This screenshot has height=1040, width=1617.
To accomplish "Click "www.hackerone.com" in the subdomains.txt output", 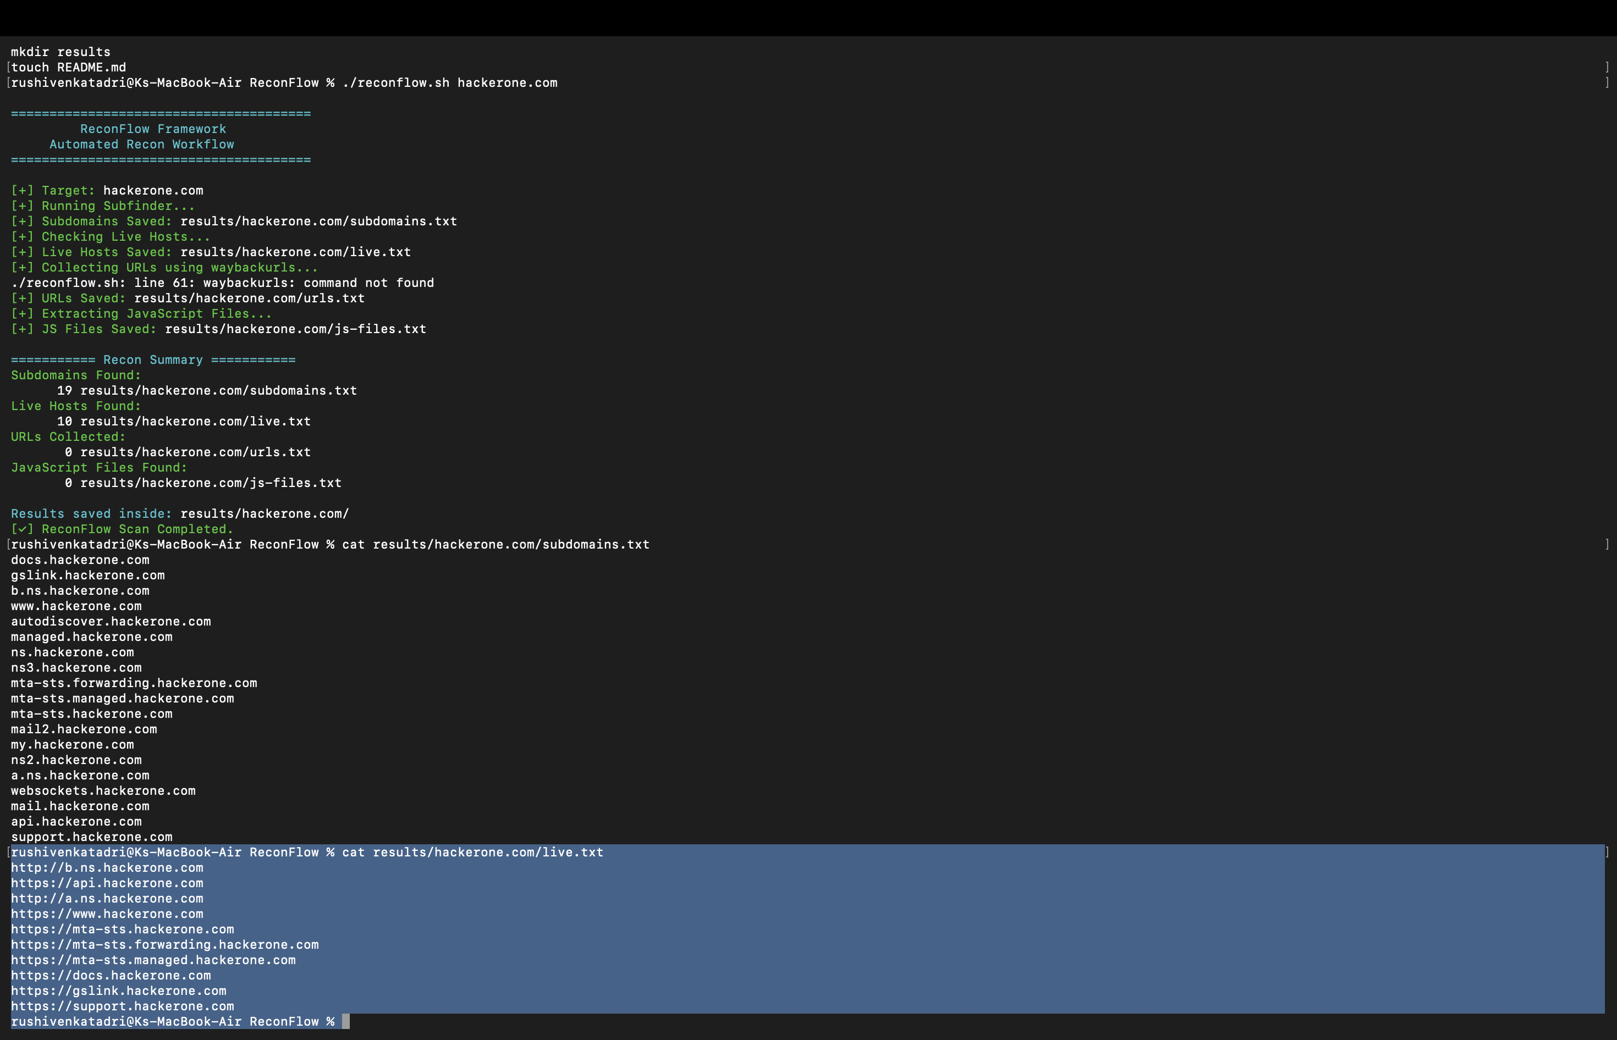I will [76, 606].
